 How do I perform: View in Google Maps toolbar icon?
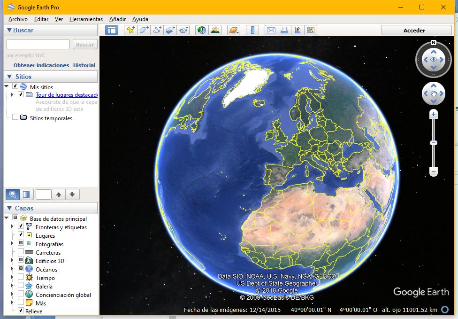click(311, 30)
